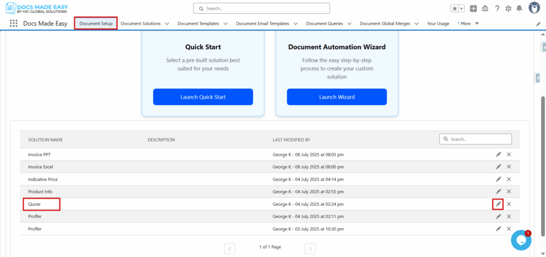
Task: Delete the Proffer solution modified 03 July
Action: pos(509,229)
